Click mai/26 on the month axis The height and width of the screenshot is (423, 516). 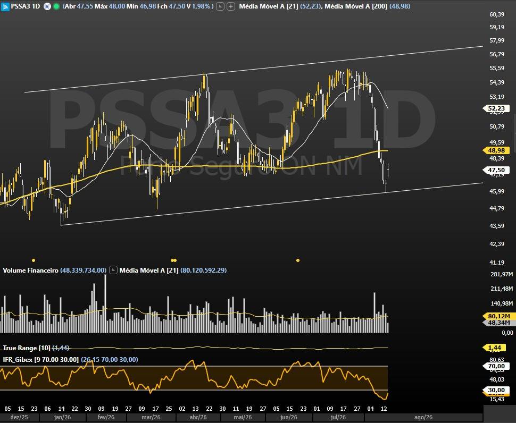[243, 417]
